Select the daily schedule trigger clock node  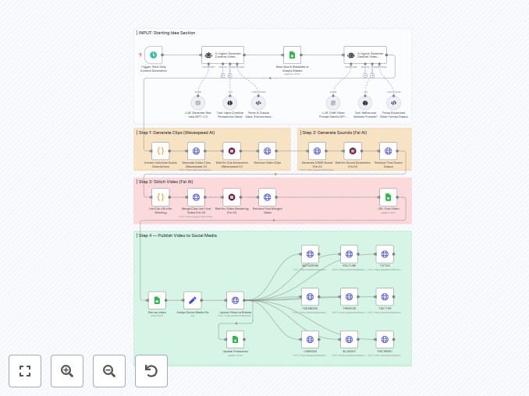click(x=154, y=55)
